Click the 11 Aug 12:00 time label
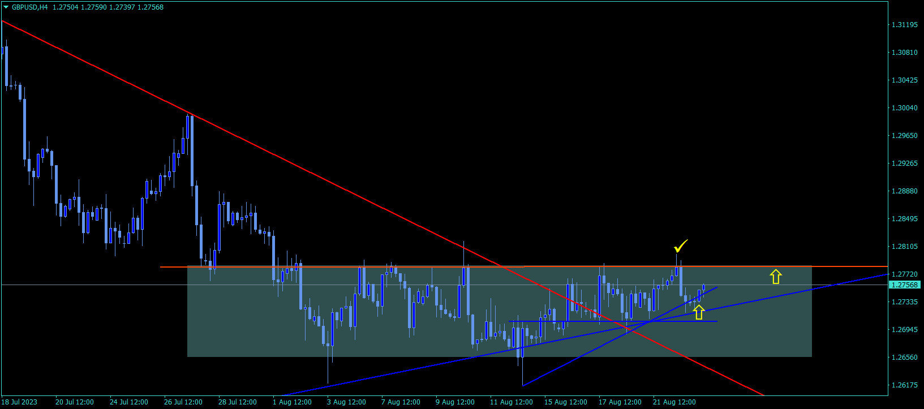The height and width of the screenshot is (409, 924). pos(512,402)
